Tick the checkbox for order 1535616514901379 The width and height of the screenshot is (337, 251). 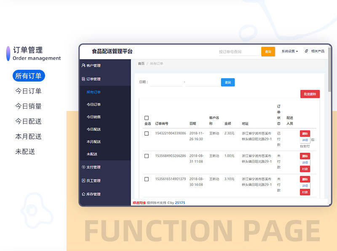click(147, 179)
